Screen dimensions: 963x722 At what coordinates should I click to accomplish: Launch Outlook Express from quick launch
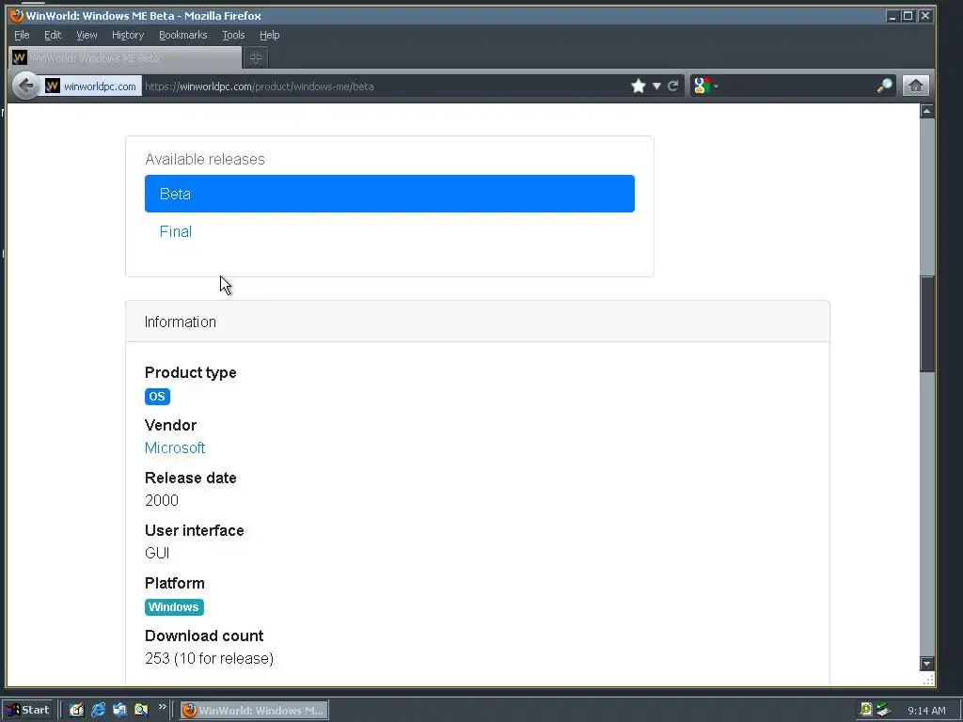click(119, 710)
